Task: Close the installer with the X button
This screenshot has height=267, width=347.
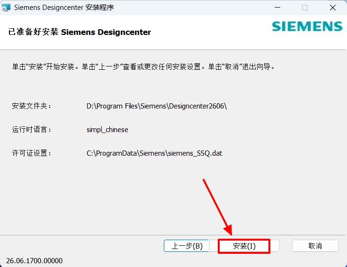Action: coord(333,8)
